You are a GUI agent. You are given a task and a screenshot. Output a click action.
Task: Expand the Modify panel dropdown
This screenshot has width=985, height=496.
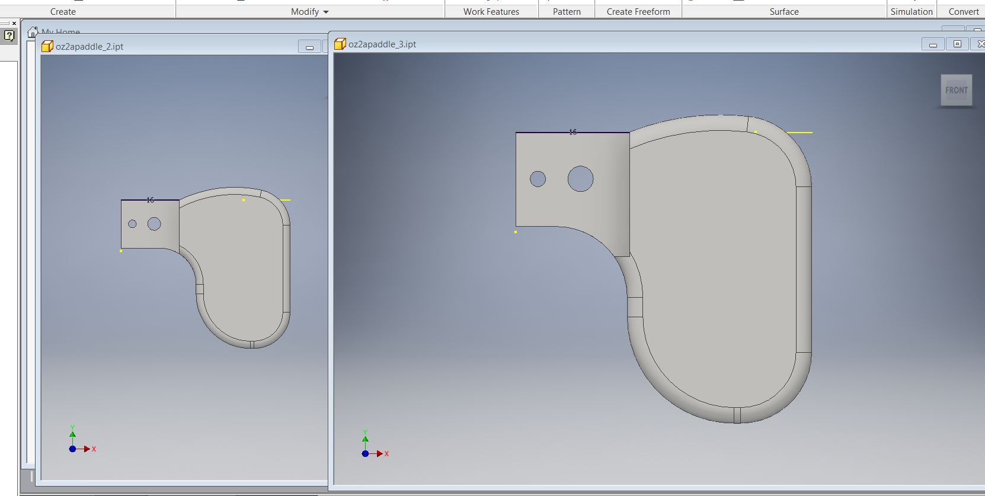point(326,12)
